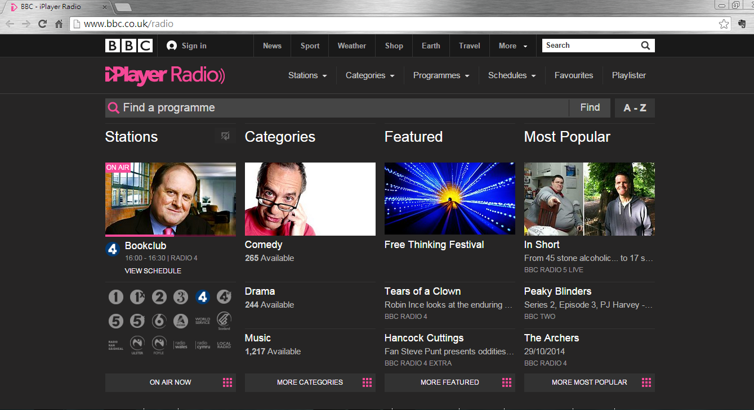Click VIEW SCHEDULE under Bookclub
Image resolution: width=754 pixels, height=410 pixels.
pos(153,271)
